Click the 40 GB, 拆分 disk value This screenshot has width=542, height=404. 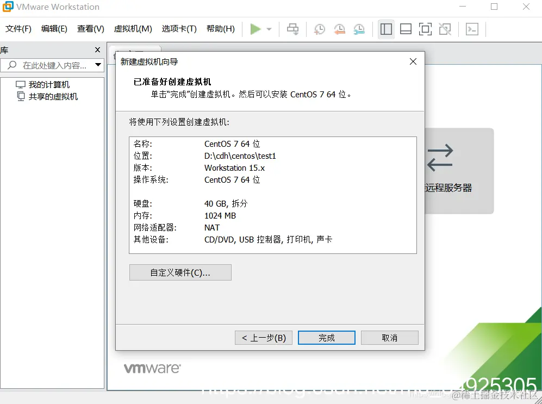226,203
